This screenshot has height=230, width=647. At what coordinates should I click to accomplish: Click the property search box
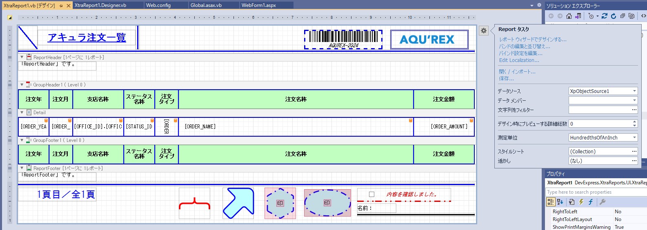pos(596,192)
